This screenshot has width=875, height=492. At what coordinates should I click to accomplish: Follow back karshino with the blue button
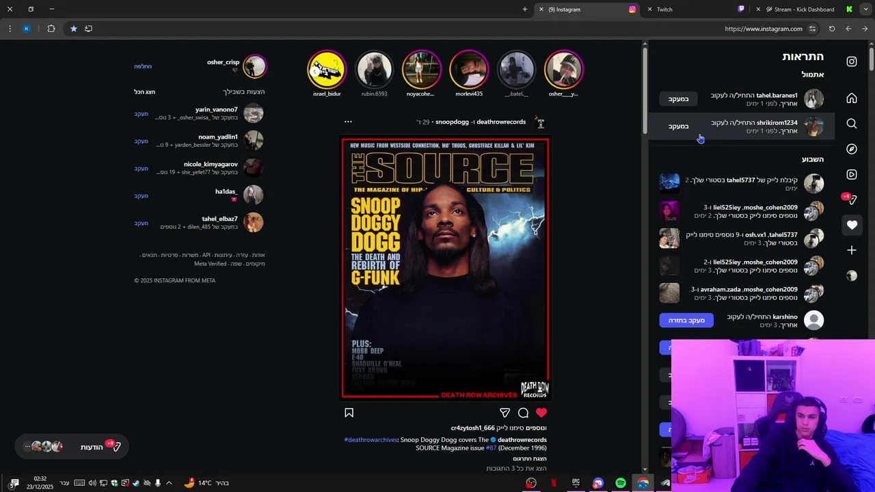(x=686, y=320)
